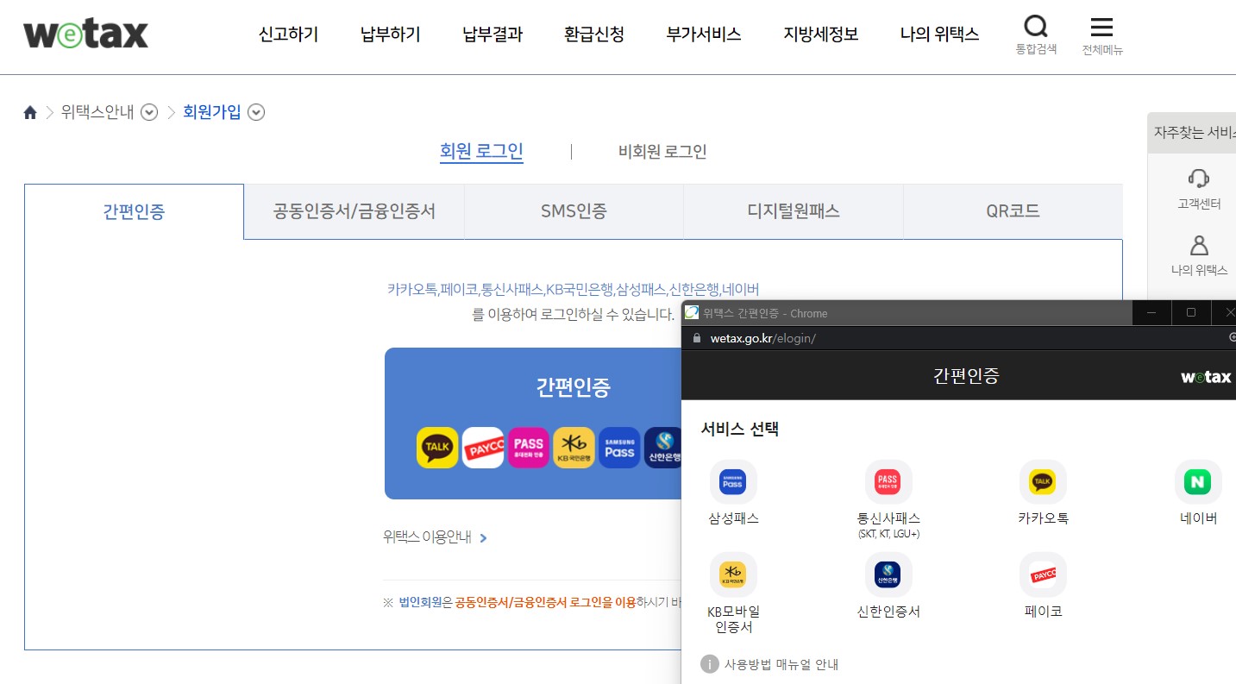The width and height of the screenshot is (1236, 684).
Task: Open the 납부하기 menu
Action: click(x=391, y=35)
